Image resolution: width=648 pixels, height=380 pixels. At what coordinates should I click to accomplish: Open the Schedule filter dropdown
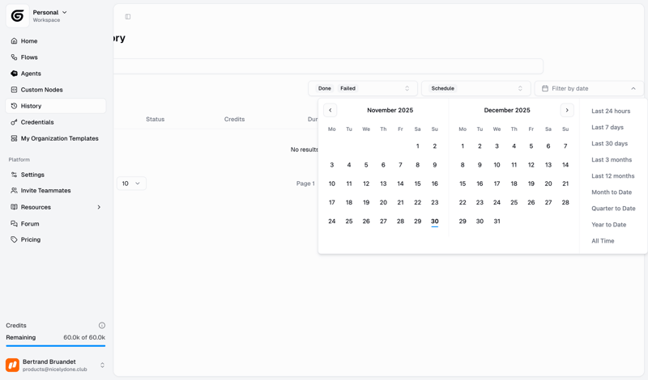coord(475,88)
